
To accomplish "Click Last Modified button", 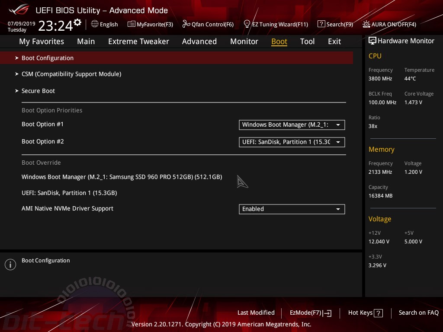I will (x=256, y=313).
